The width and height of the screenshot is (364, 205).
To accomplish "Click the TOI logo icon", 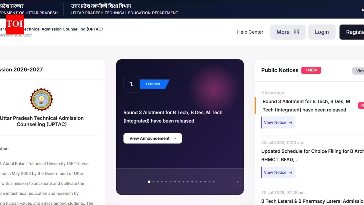I will click(x=15, y=24).
